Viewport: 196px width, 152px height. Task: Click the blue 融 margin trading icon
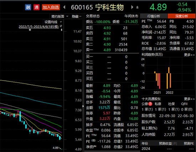pyautogui.click(x=28, y=7)
